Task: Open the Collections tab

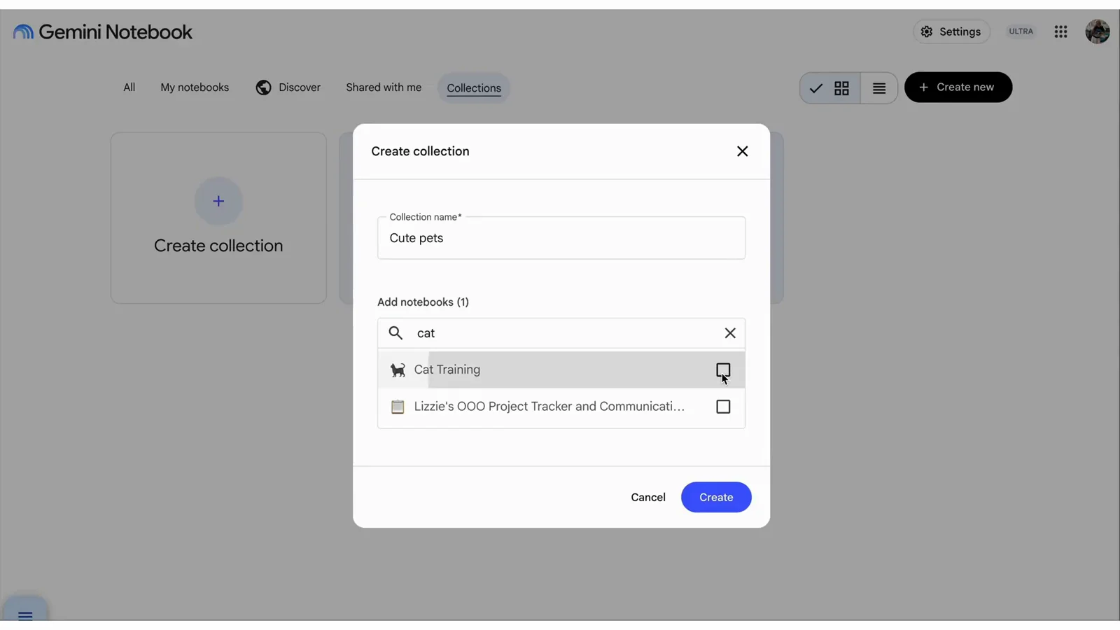Action: pos(474,88)
